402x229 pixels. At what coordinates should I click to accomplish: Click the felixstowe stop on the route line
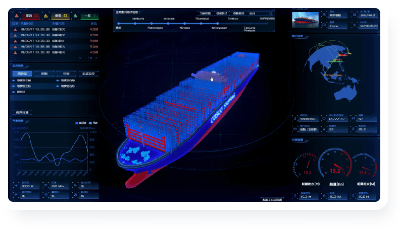click(x=218, y=24)
